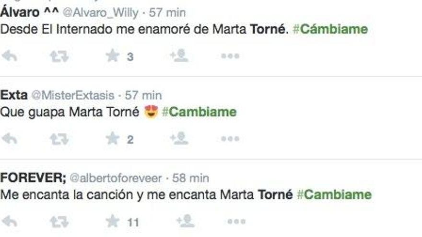Viewport: 422px width, 237px height.
Task: Open more options on FOREVER;'s tweet
Action: point(236,222)
